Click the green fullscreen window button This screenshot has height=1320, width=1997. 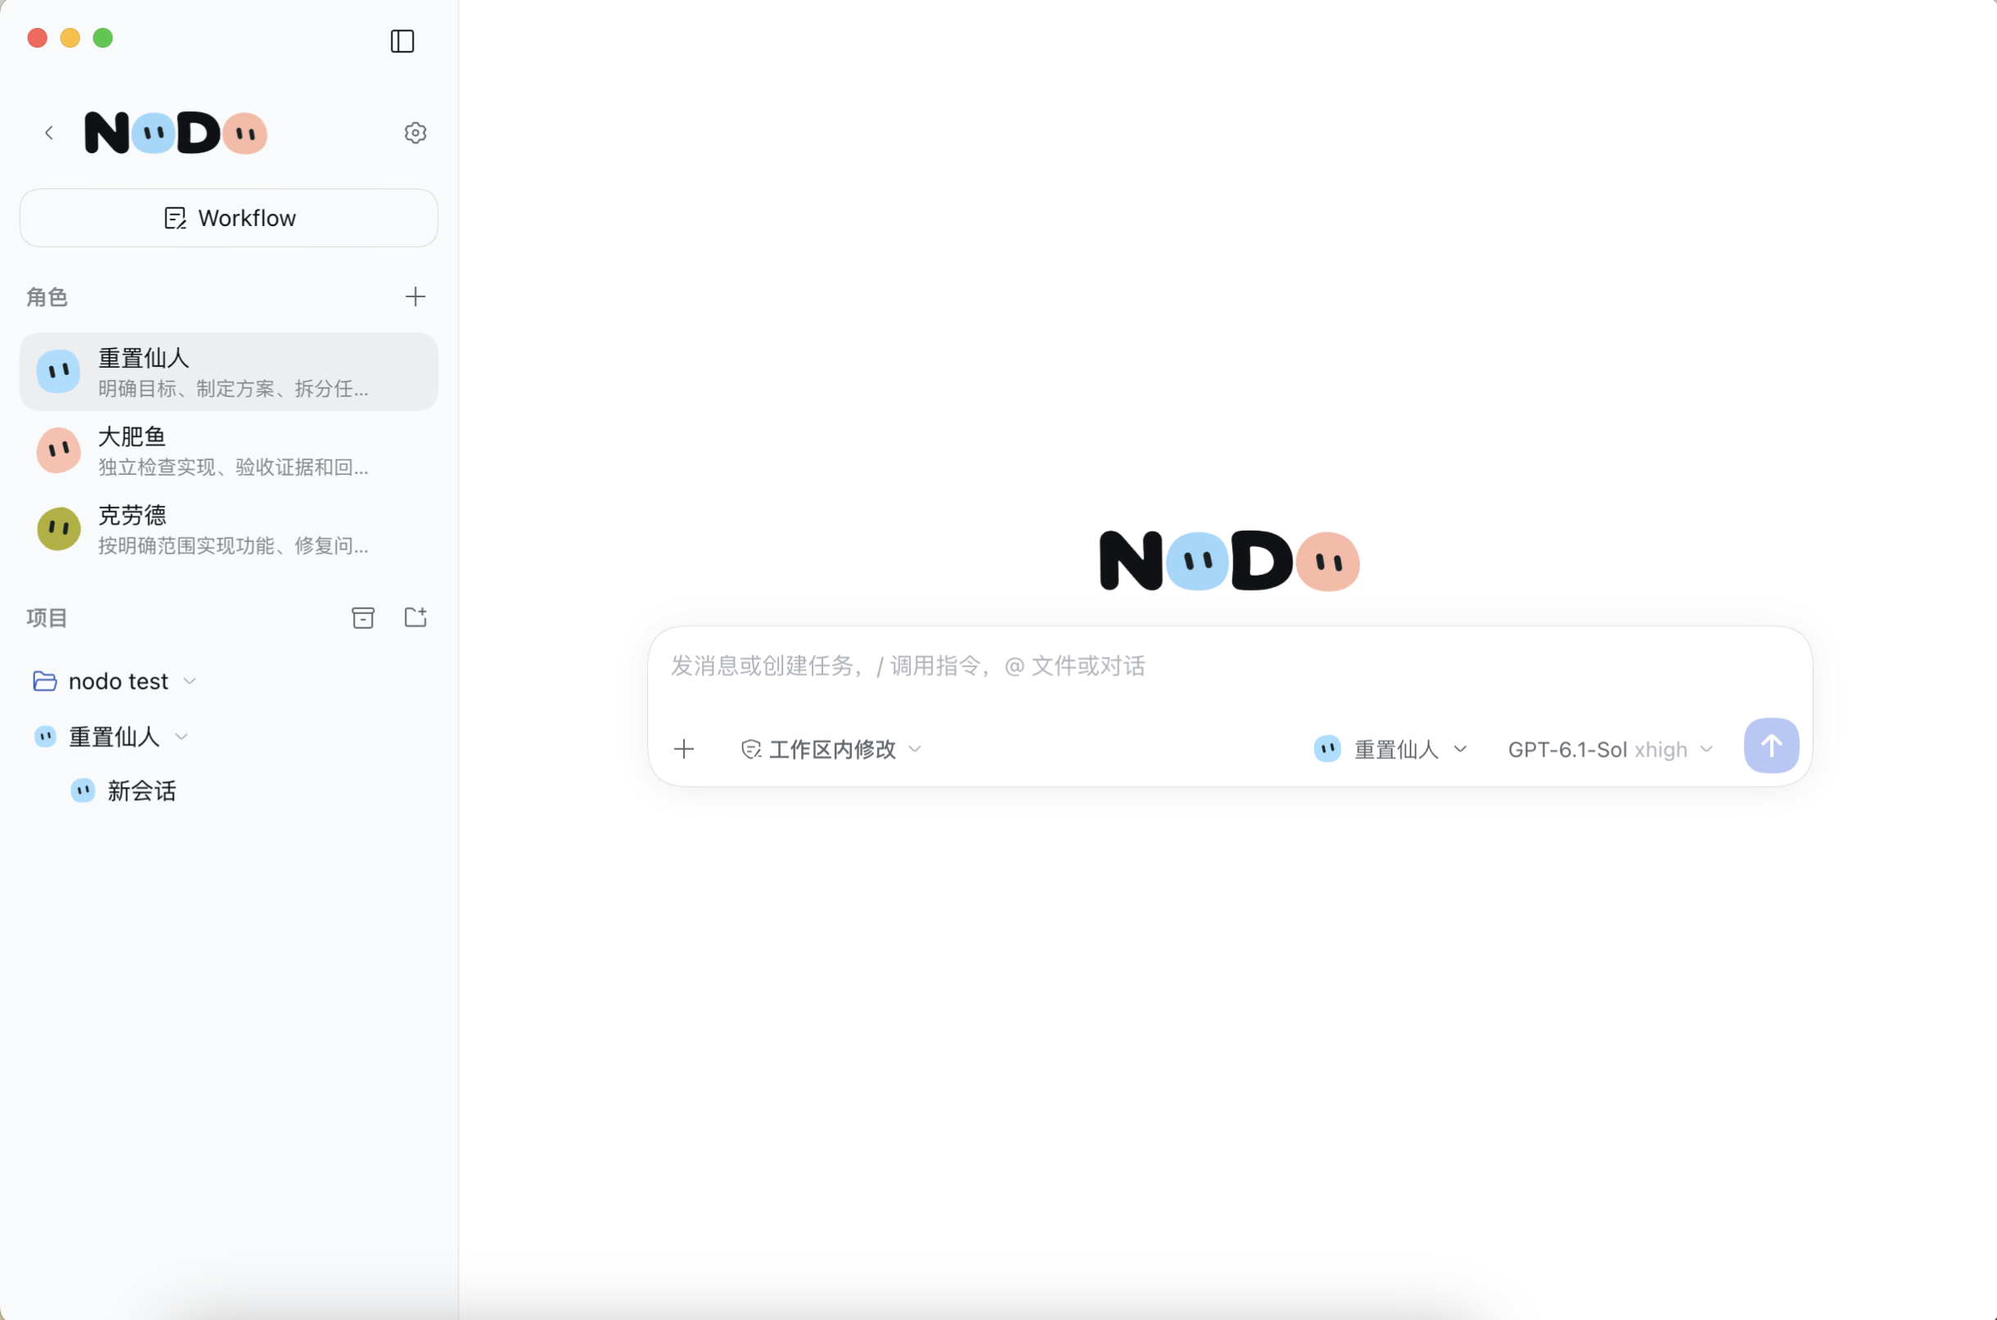[102, 38]
